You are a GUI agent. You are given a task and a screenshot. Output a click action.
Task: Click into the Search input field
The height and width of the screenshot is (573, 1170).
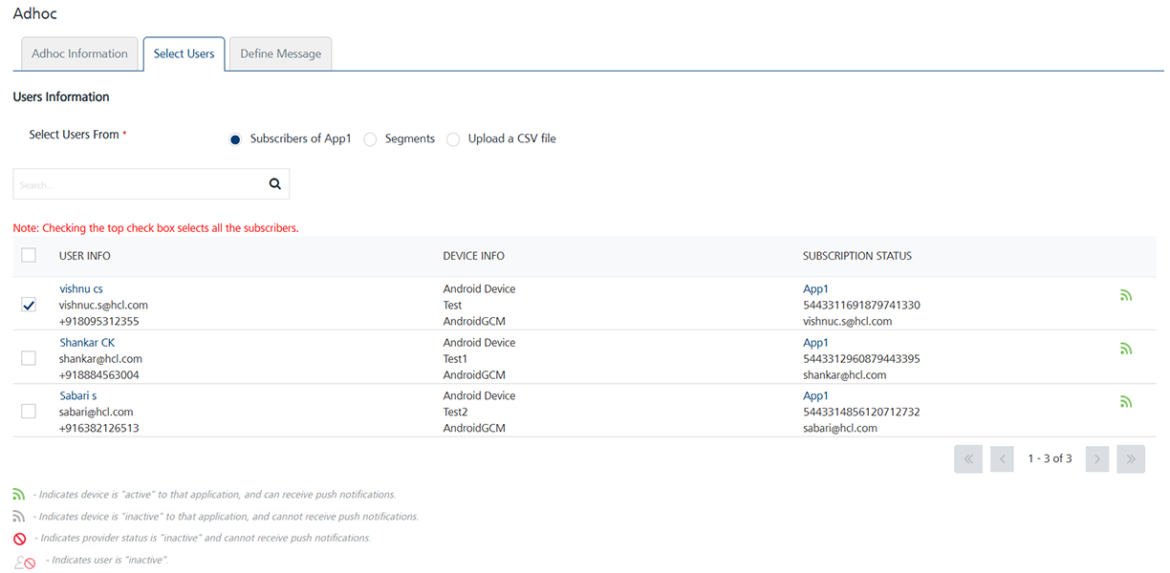pyautogui.click(x=139, y=184)
